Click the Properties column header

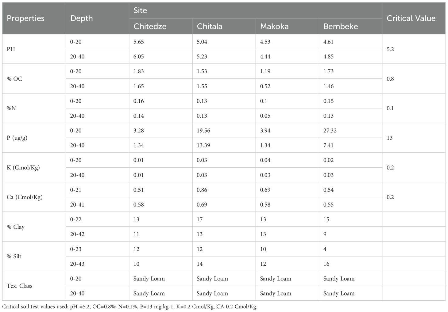click(25, 18)
